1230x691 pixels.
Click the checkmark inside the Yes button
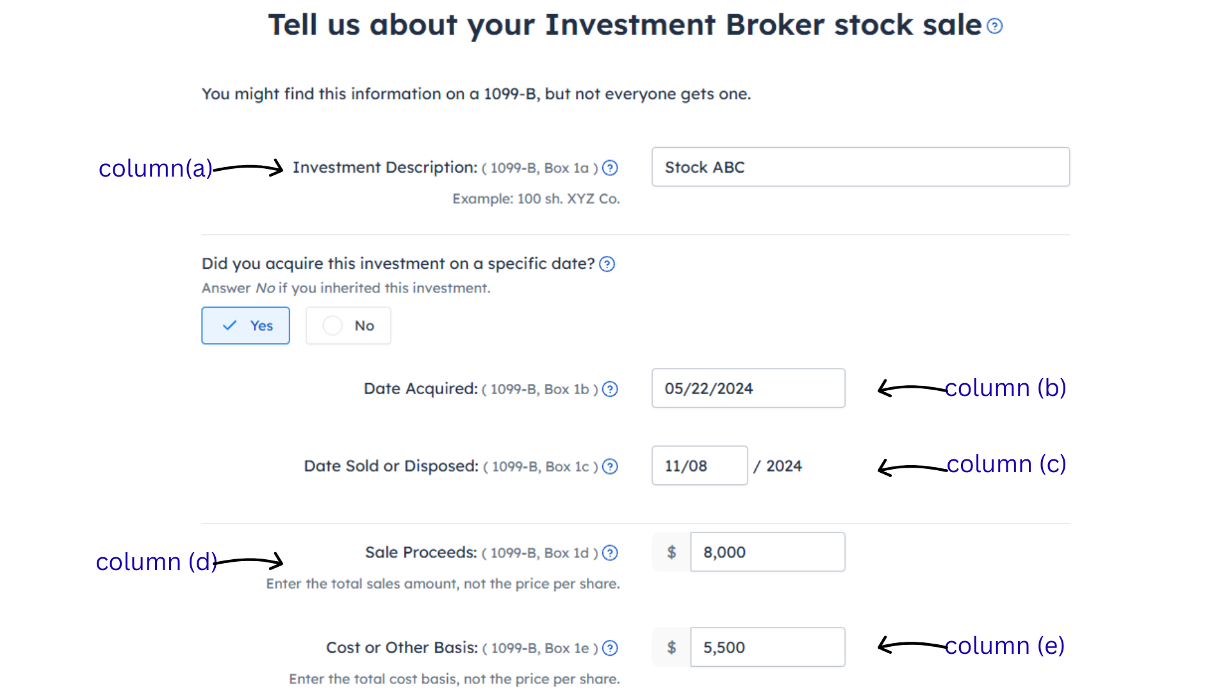tap(229, 326)
